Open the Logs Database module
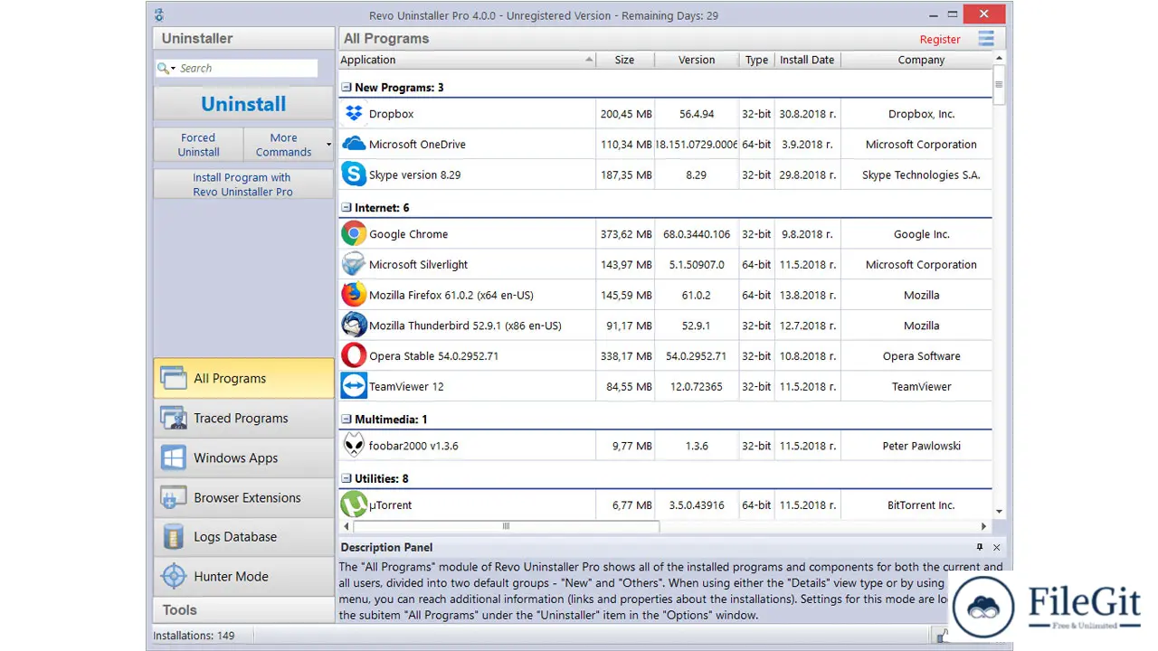Image resolution: width=1158 pixels, height=651 pixels. [243, 537]
